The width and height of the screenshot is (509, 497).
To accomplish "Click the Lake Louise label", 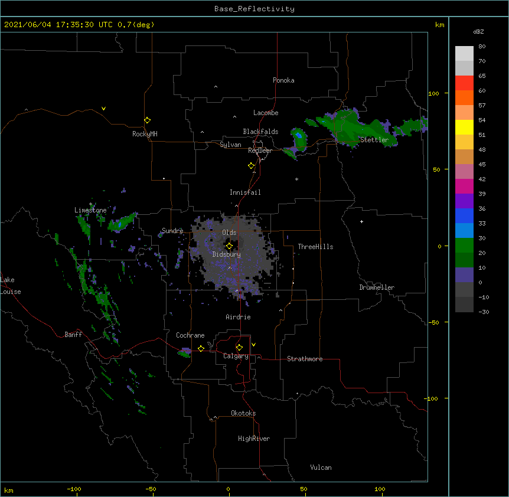I will (11, 286).
